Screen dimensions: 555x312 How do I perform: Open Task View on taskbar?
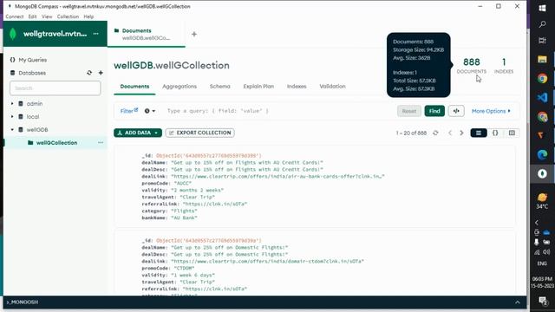542,41
